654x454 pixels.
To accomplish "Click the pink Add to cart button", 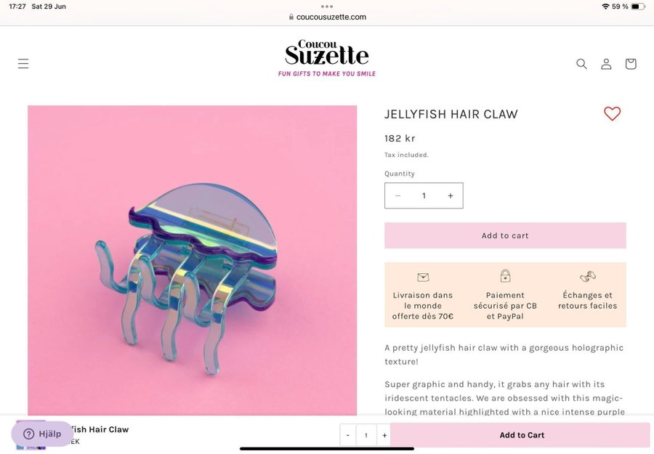I will (505, 235).
